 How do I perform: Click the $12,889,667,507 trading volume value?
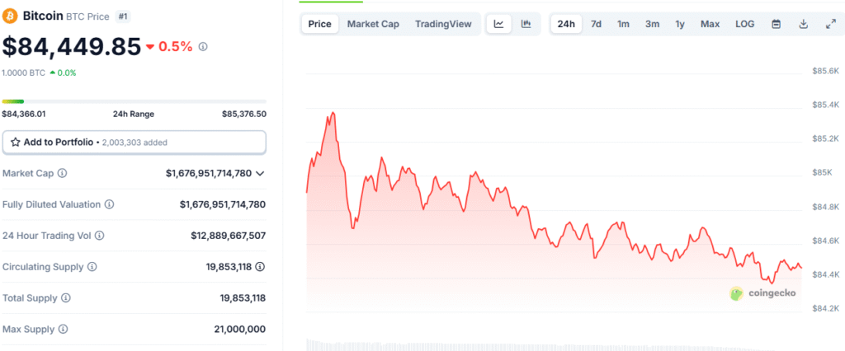coord(228,236)
